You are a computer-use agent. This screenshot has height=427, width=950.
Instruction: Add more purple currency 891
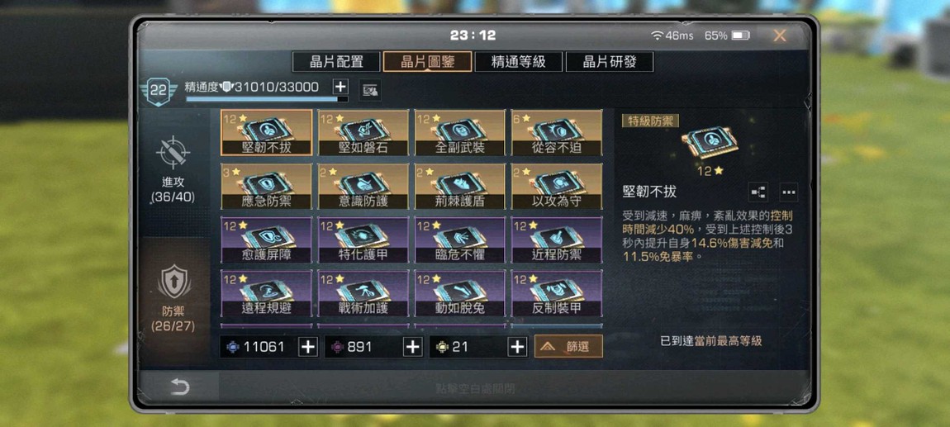[412, 347]
